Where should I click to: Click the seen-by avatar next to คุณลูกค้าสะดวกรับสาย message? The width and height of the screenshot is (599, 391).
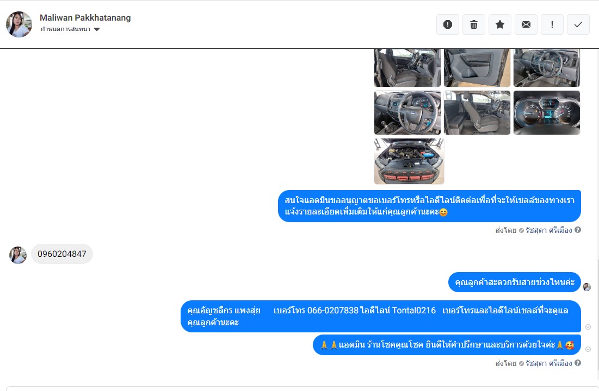click(587, 287)
